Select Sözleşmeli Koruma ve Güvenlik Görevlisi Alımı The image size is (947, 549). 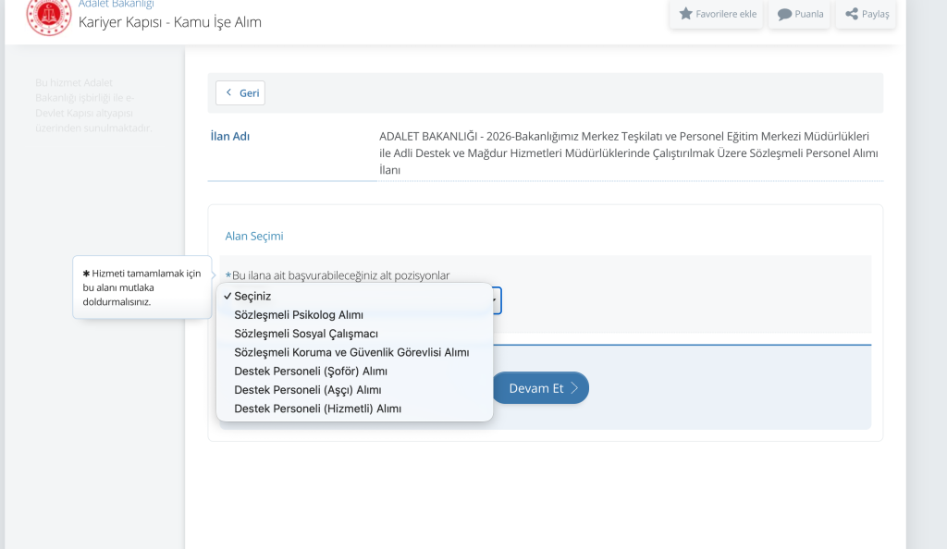click(354, 352)
